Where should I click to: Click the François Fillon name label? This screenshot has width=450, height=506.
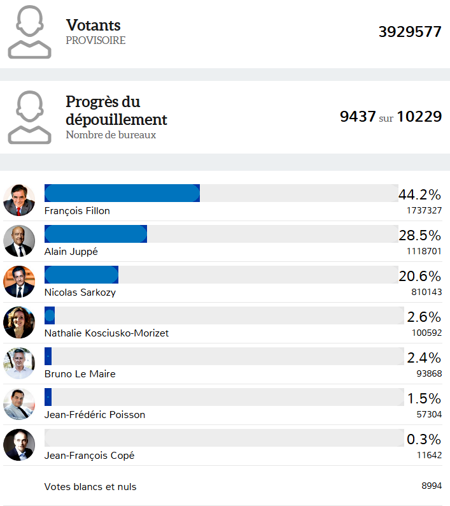point(77,211)
